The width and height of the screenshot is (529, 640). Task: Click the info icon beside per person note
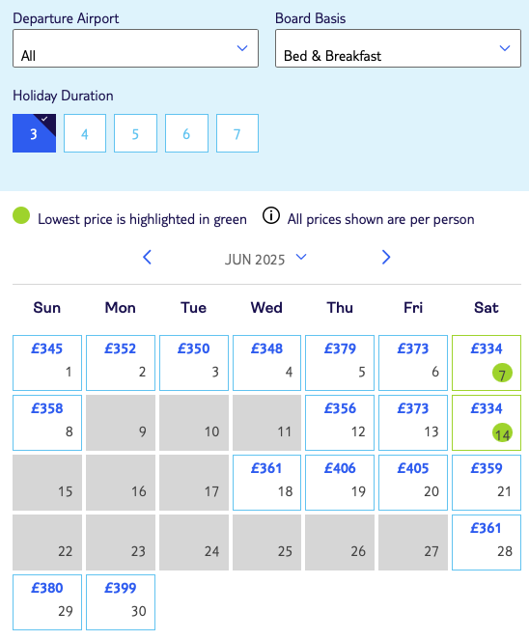[x=271, y=215]
